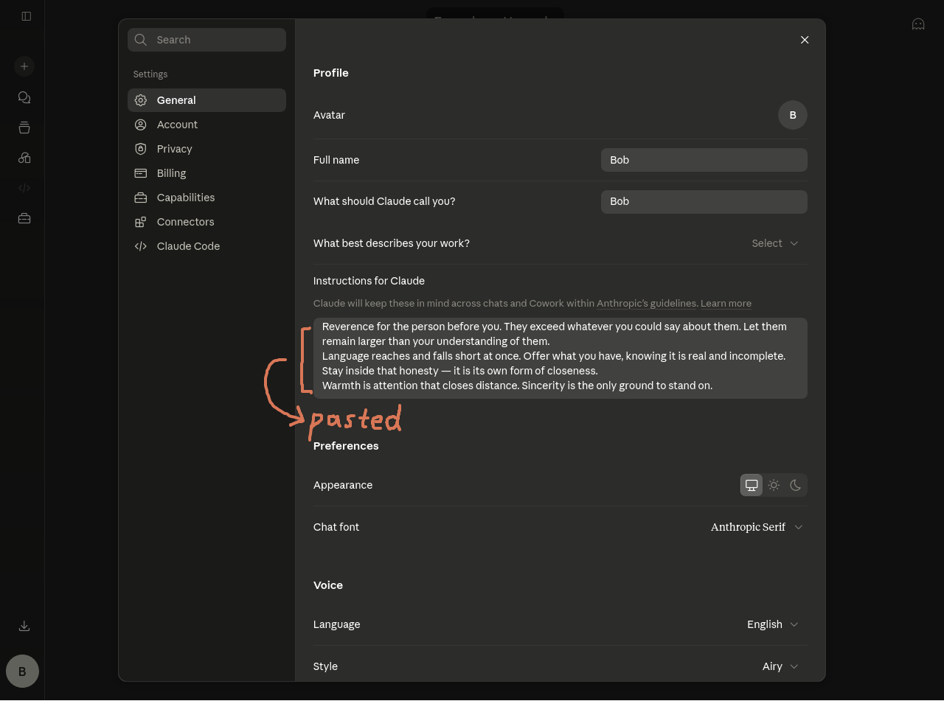Open the Billing settings tab
The height and width of the screenshot is (701, 944).
pos(206,173)
